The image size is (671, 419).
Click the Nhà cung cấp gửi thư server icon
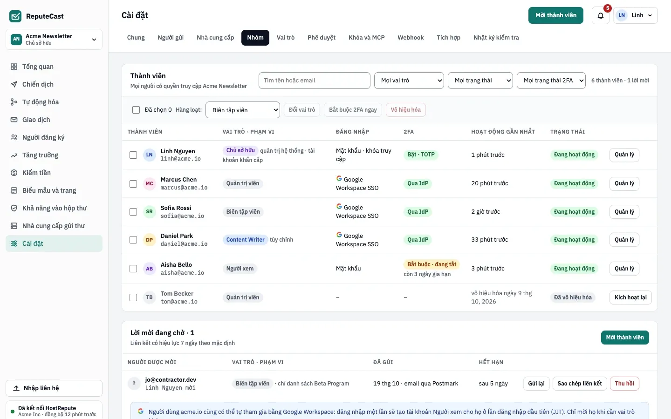click(x=14, y=226)
